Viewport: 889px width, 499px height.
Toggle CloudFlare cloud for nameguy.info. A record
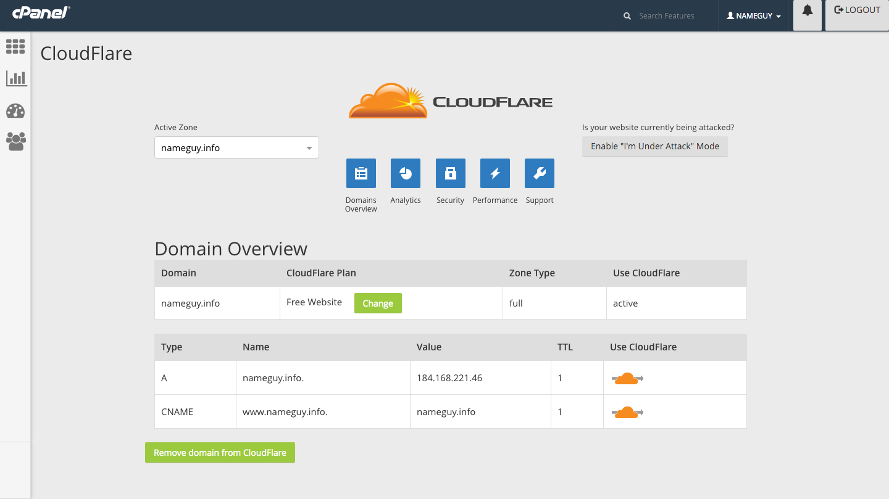point(627,378)
